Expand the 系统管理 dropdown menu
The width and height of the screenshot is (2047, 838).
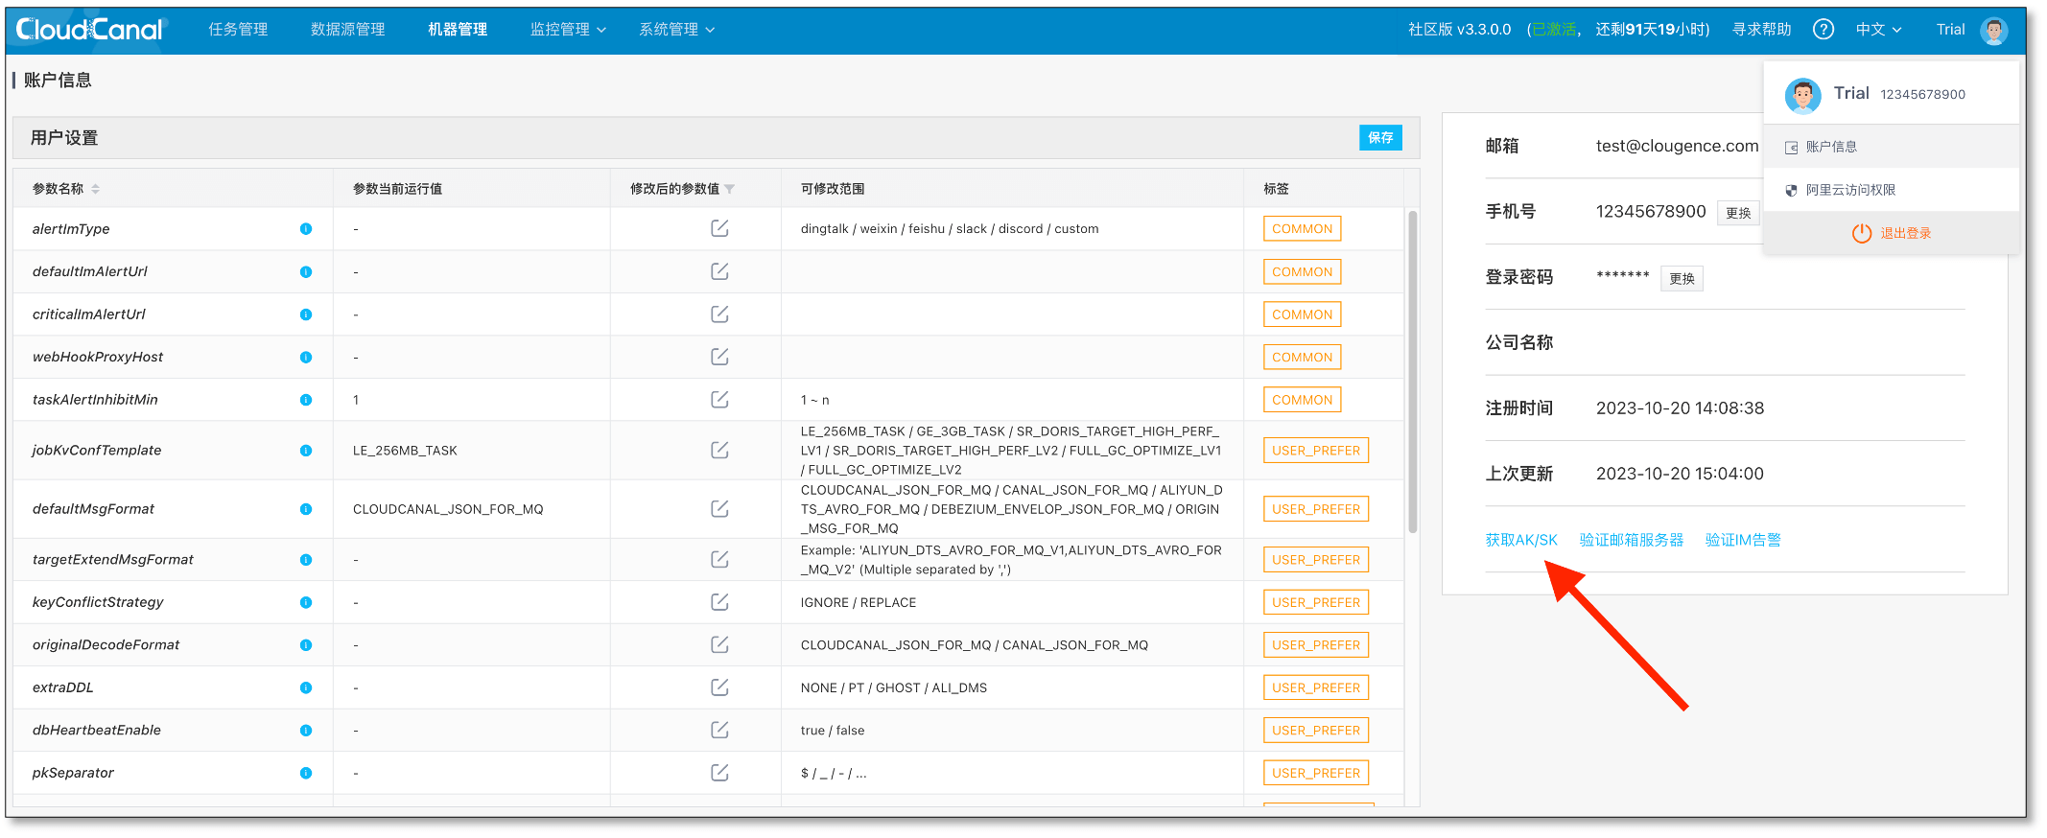(x=676, y=30)
